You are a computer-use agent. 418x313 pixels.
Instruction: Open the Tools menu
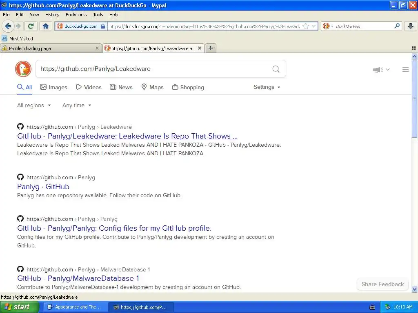click(x=98, y=15)
